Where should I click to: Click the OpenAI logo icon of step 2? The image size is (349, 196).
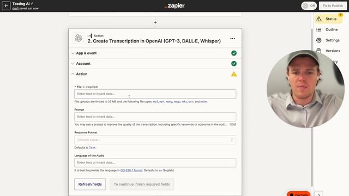tap(79, 38)
